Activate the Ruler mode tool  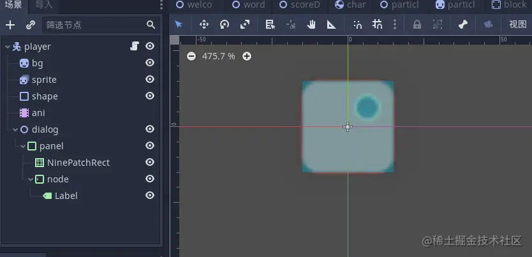point(332,24)
